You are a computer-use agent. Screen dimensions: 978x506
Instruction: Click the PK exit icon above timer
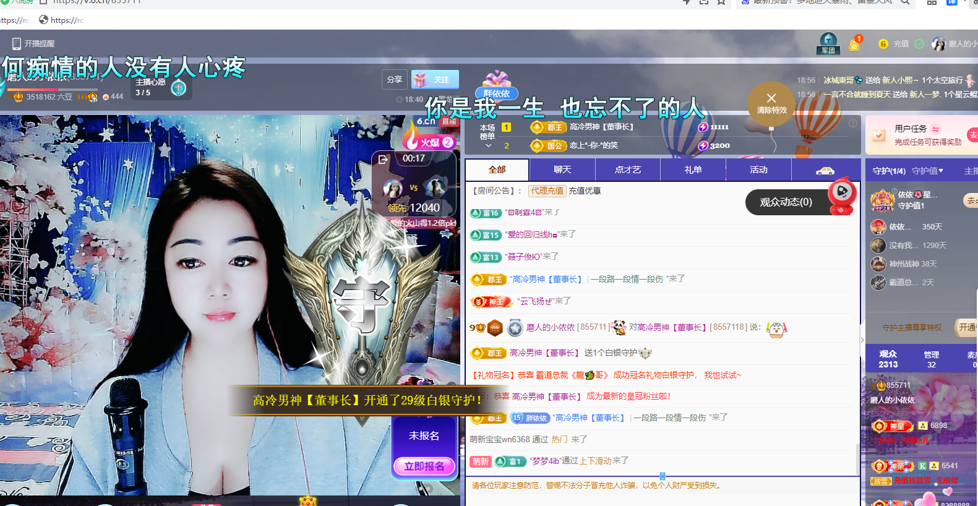coord(383,160)
